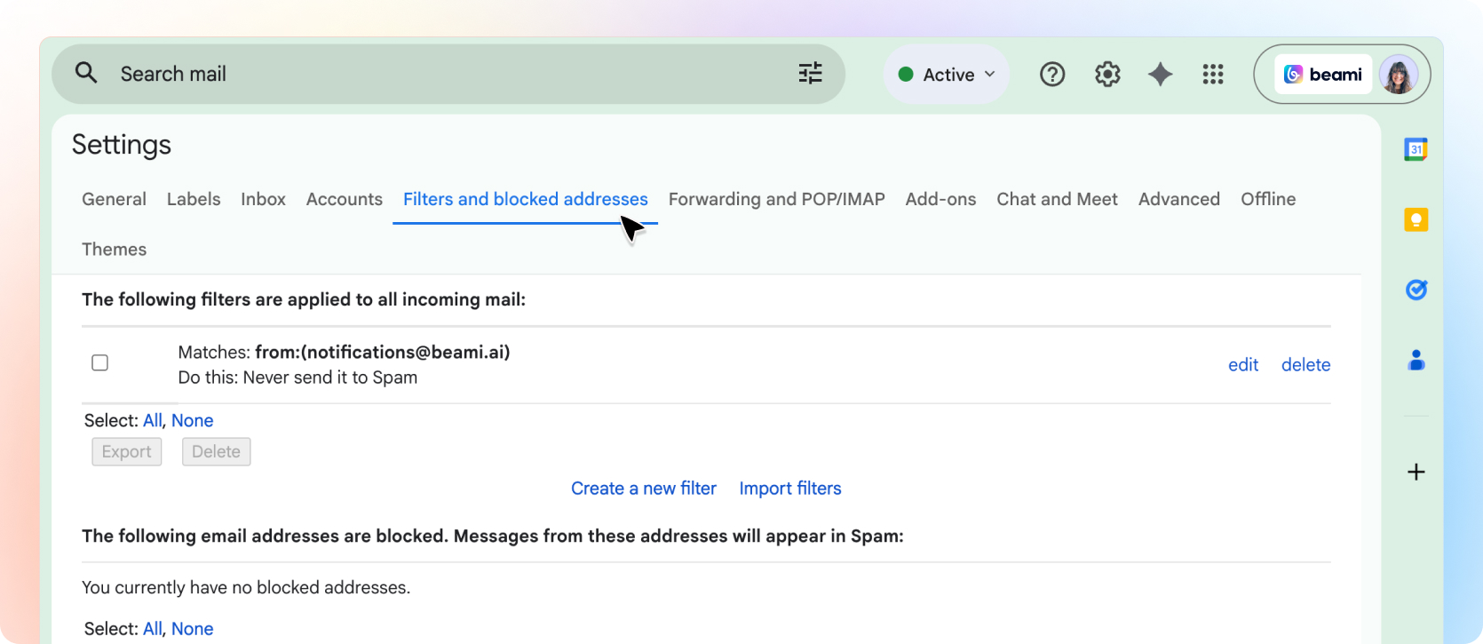Click inside the Search mail field
Screen dimensions: 1483x644
pyautogui.click(x=444, y=74)
